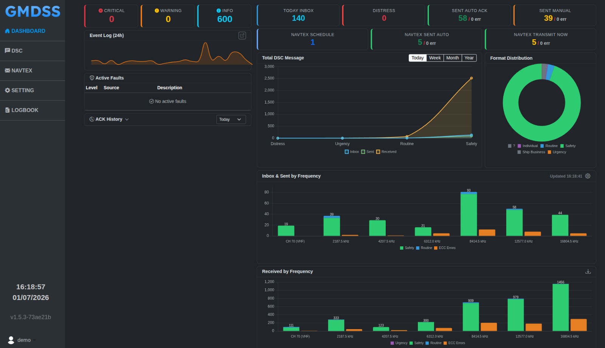Viewport: 605px width, 348px height.
Task: Click the 16804.5 kHz bar labeled 1456
Action: pos(560,308)
